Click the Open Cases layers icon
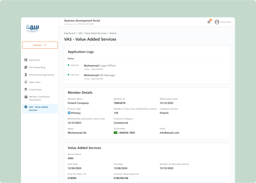This screenshot has height=183, width=256. [x=26, y=82]
